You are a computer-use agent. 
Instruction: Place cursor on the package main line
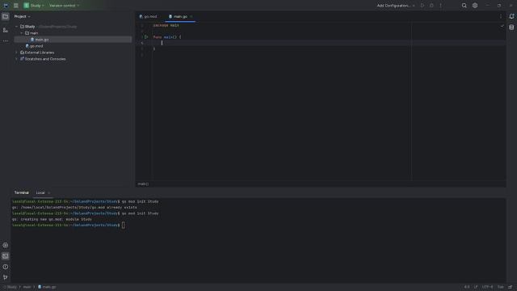(x=166, y=25)
